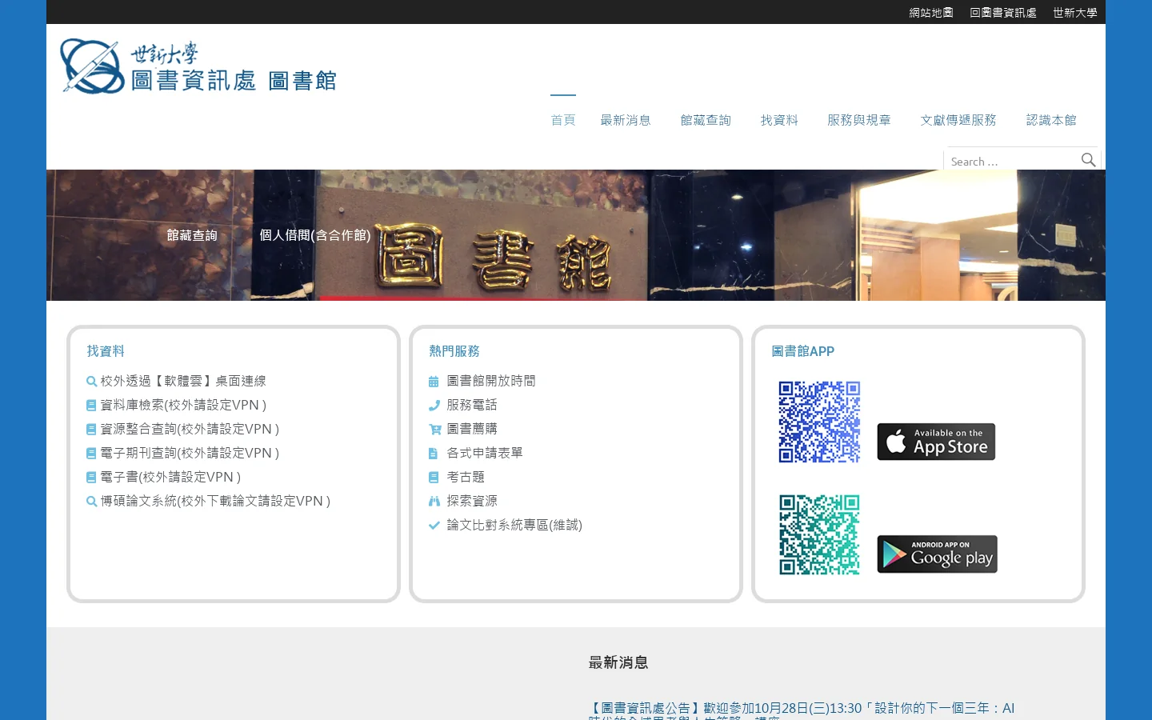
Task: Click the search magnifier icon
Action: click(x=1088, y=160)
